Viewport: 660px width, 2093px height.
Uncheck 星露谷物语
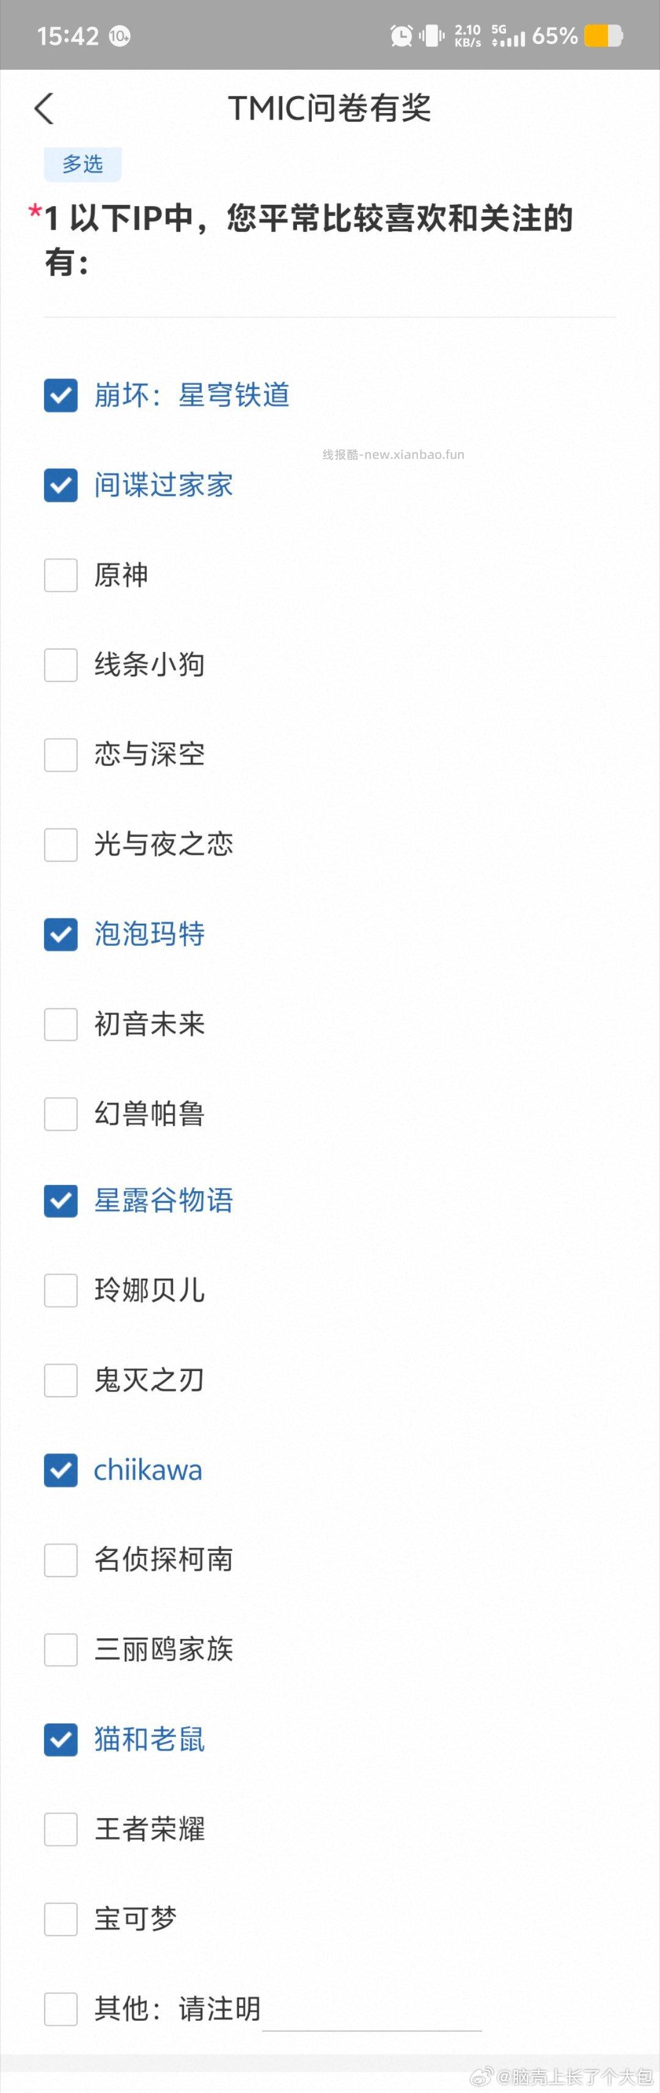(60, 1202)
